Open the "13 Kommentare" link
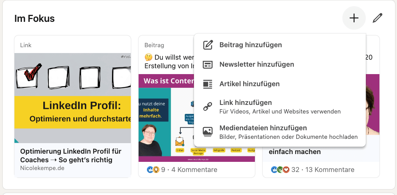397x195 pixels. pyautogui.click(x=330, y=170)
